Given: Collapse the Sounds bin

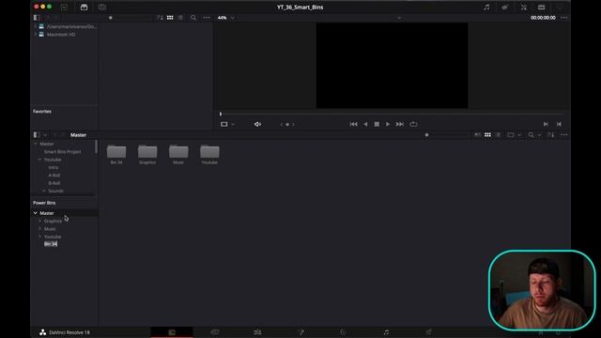Looking at the screenshot, I should [x=44, y=191].
